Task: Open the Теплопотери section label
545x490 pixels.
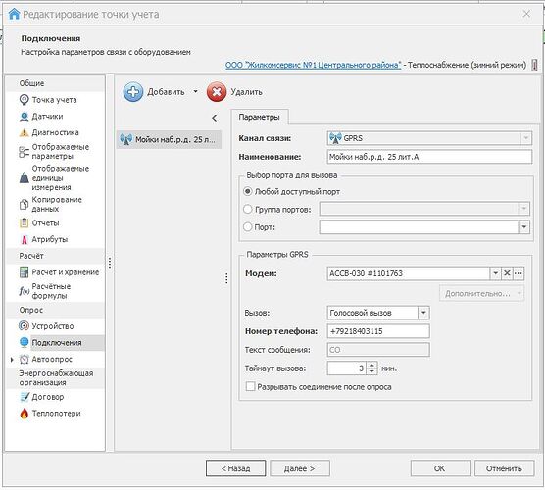Action: tap(56, 414)
